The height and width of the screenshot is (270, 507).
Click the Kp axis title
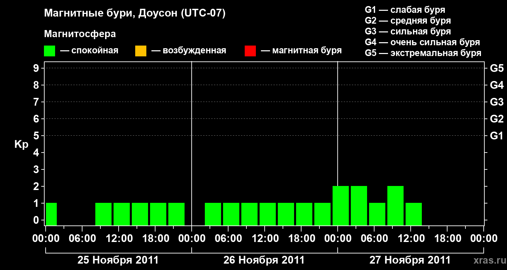point(22,145)
